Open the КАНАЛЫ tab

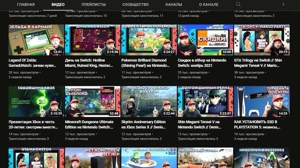click(174, 4)
